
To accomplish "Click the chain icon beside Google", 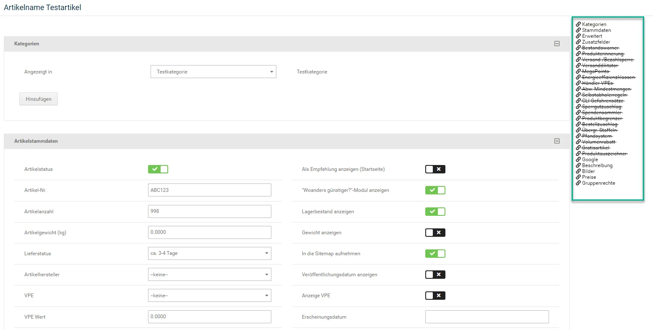I will click(578, 160).
